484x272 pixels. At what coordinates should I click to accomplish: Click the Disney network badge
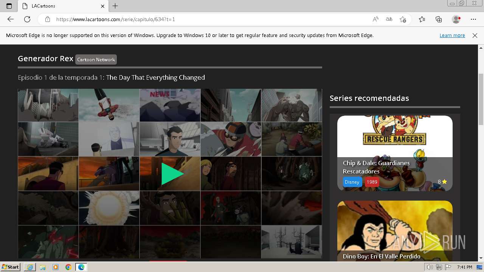pos(352,182)
